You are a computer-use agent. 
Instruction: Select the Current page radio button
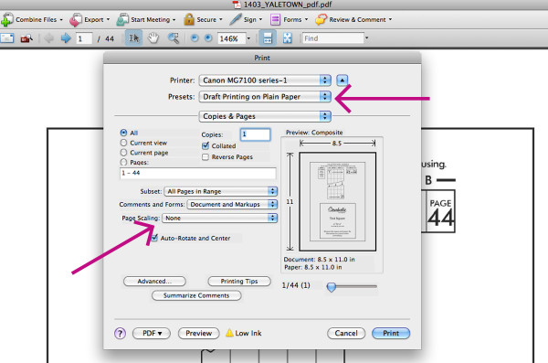[123, 153]
